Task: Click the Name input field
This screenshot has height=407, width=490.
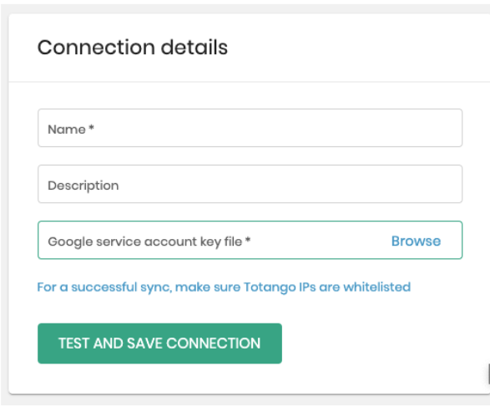Action: (x=250, y=128)
